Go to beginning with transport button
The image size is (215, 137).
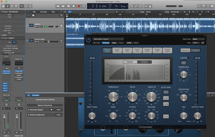pyautogui.click(x=68, y=6)
